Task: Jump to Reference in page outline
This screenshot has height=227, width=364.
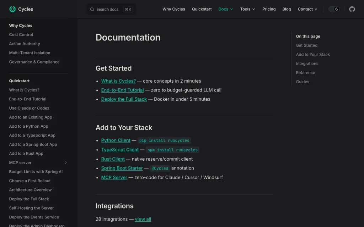Action: coord(305,72)
